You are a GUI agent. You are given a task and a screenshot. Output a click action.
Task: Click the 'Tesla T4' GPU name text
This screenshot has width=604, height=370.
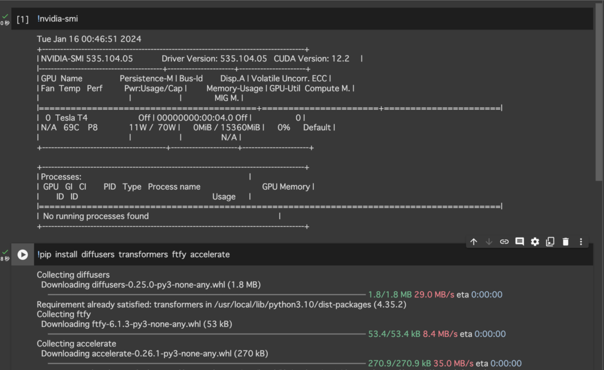click(71, 118)
